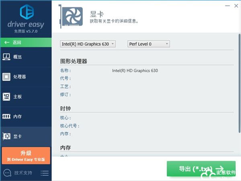This screenshot has height=181, width=241.
Task: Select the 主板 motherboard icon
Action: [6, 97]
